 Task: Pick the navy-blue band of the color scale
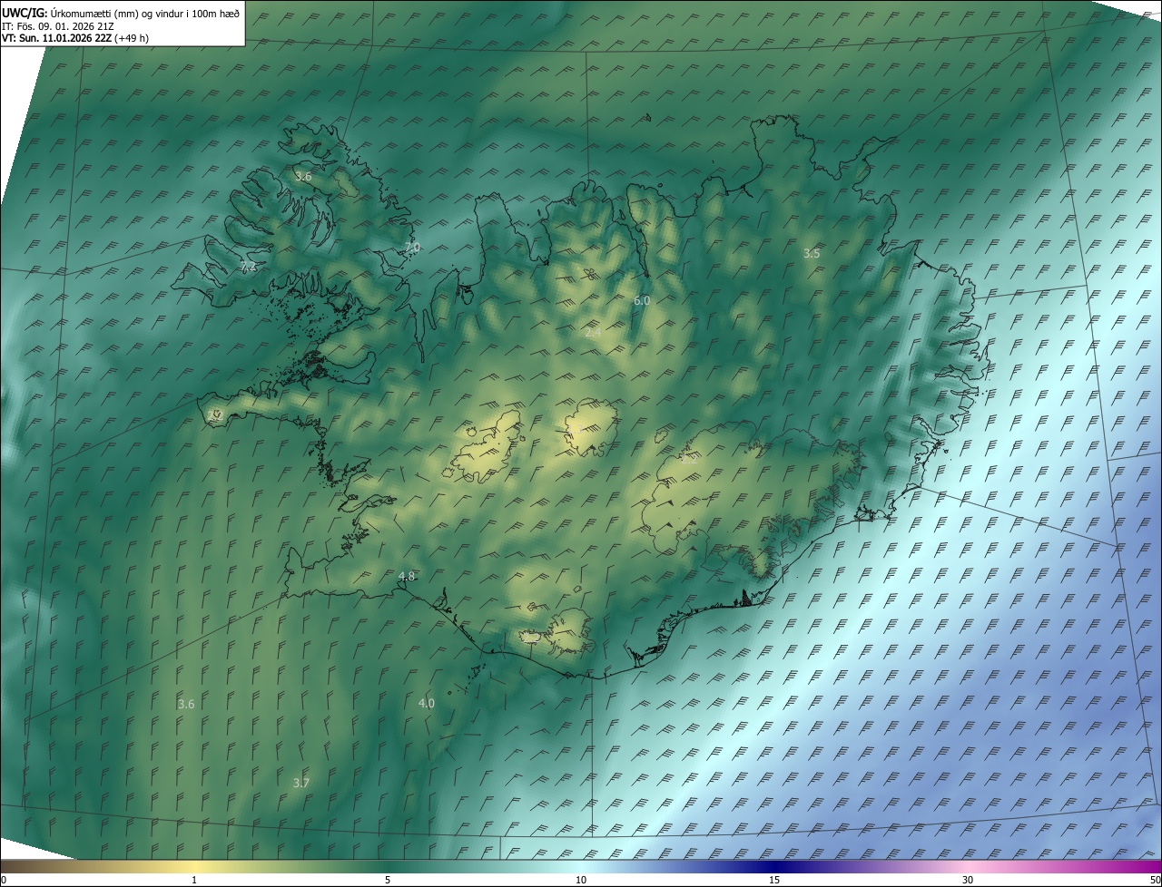(x=774, y=867)
